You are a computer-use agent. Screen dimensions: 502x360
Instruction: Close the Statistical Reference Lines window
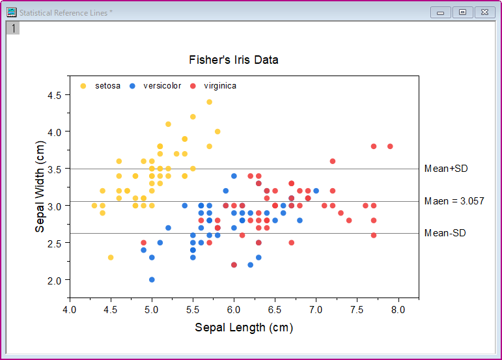point(484,12)
